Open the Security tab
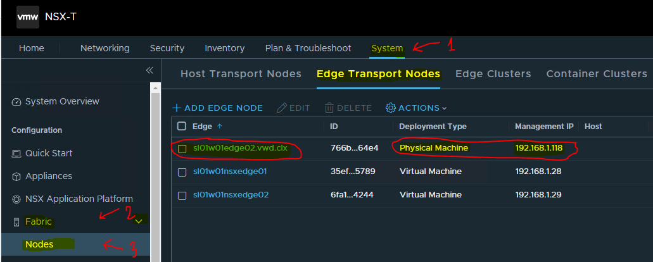This screenshot has width=653, height=262. coord(167,48)
